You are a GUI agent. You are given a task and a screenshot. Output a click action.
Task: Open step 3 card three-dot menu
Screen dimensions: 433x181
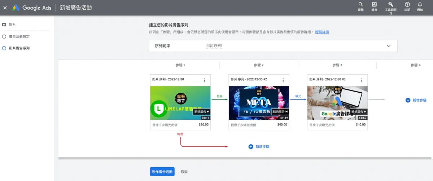pyautogui.click(x=362, y=80)
